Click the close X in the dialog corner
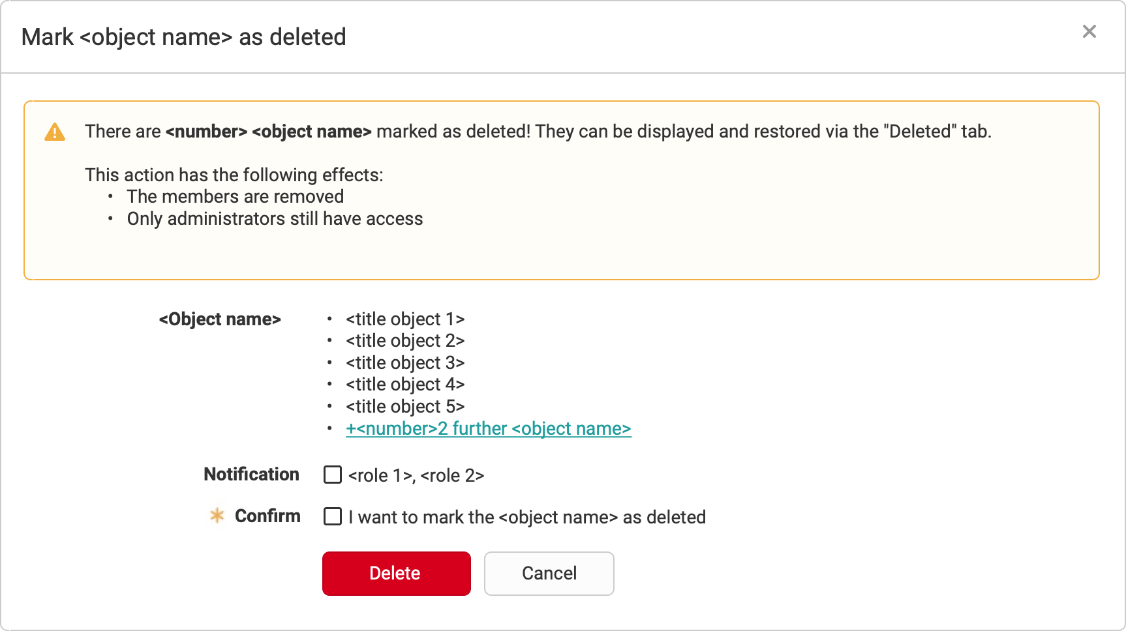Screen dimensions: 1126x631 point(1089,31)
